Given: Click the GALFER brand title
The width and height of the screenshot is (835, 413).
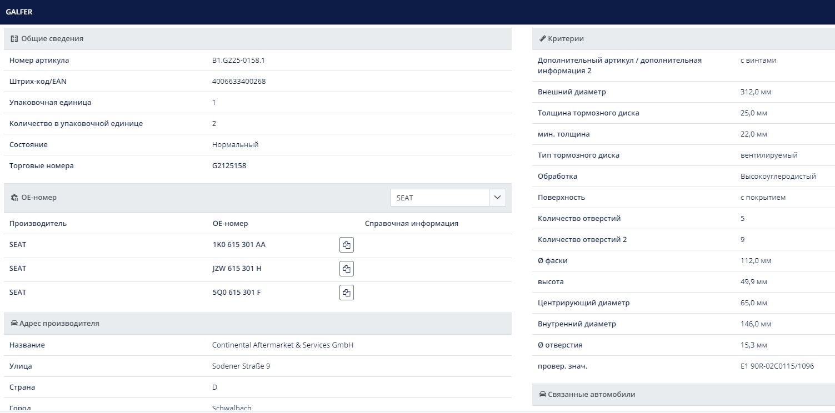Looking at the screenshot, I should (19, 12).
